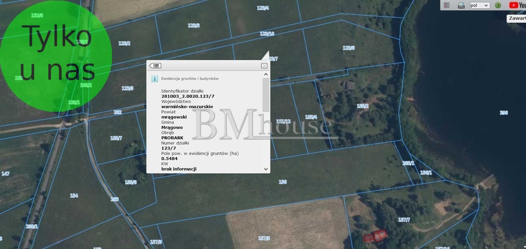This screenshot has width=526, height=249.
Task: Select parcel 154 on the map
Action: pyautogui.click(x=74, y=195)
